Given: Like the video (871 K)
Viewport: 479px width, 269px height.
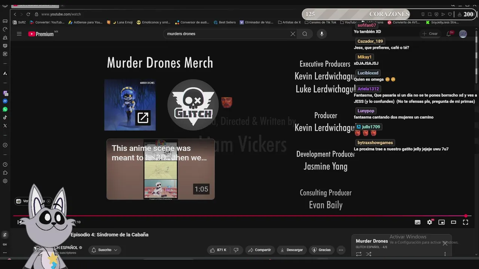Looking at the screenshot, I should (219, 250).
